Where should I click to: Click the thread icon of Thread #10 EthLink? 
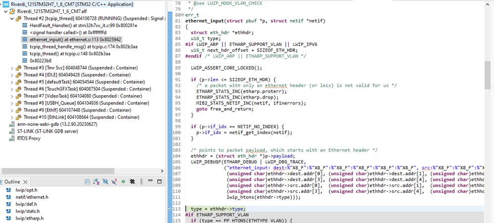coord(19,117)
